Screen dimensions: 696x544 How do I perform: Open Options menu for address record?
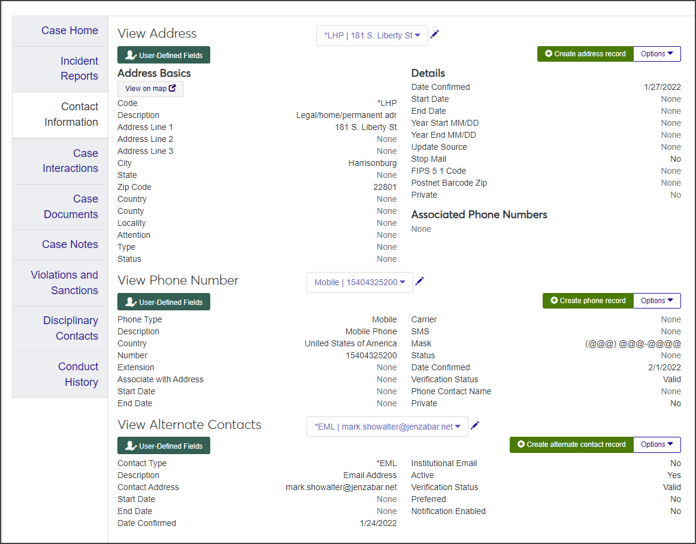(x=656, y=54)
